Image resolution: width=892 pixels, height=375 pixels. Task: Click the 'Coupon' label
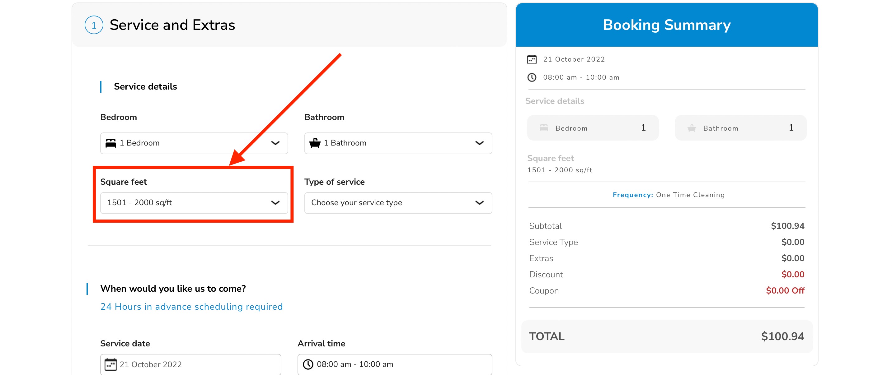click(x=544, y=291)
